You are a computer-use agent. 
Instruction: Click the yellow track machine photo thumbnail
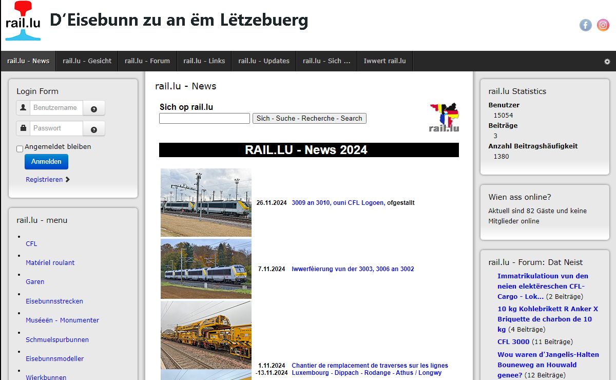coord(206,335)
